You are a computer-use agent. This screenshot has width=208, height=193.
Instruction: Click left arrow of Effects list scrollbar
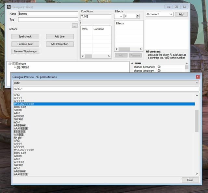[117, 49]
